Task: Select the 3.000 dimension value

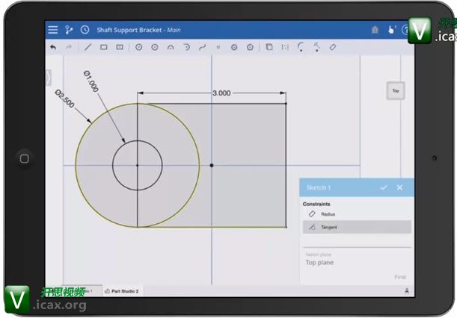Action: coord(221,93)
